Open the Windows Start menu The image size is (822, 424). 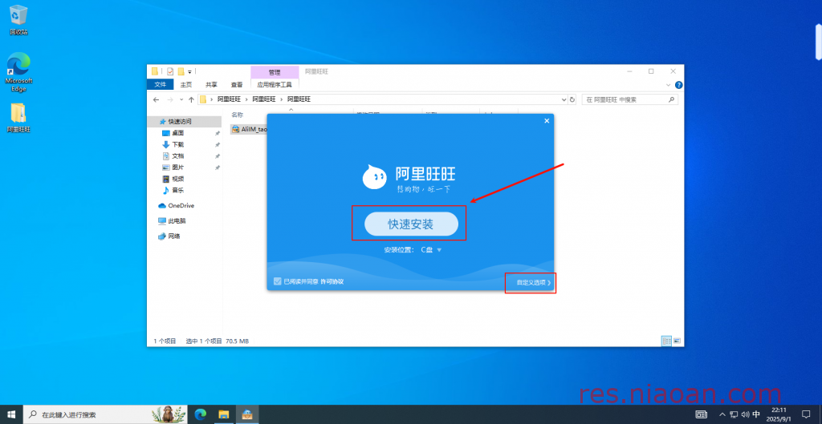[11, 414]
